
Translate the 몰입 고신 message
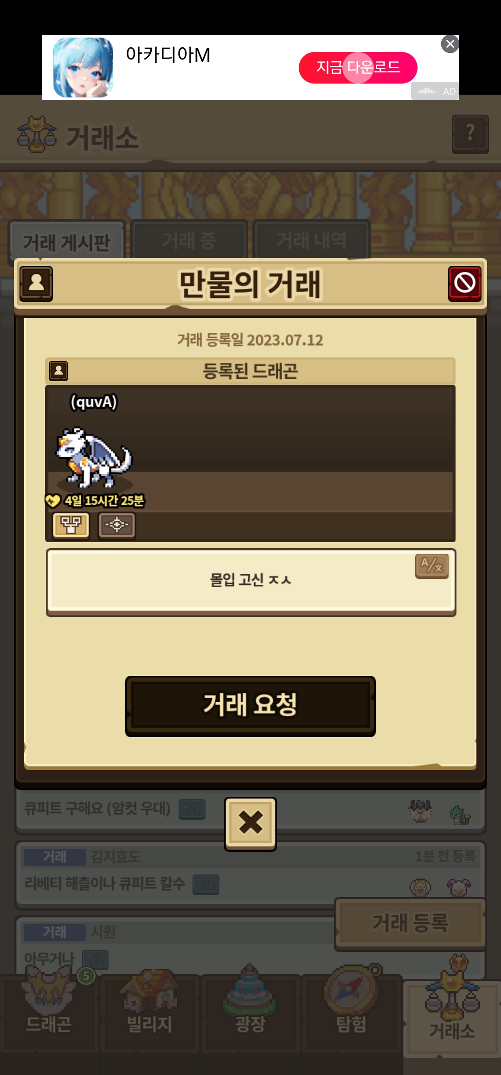click(432, 566)
